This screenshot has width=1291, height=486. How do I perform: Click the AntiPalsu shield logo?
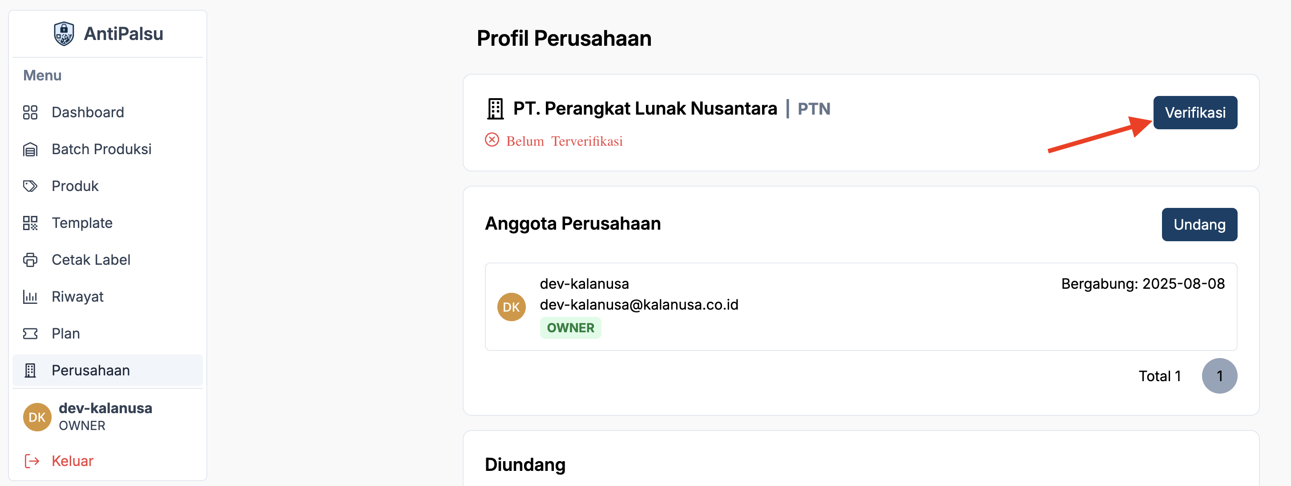coord(64,34)
